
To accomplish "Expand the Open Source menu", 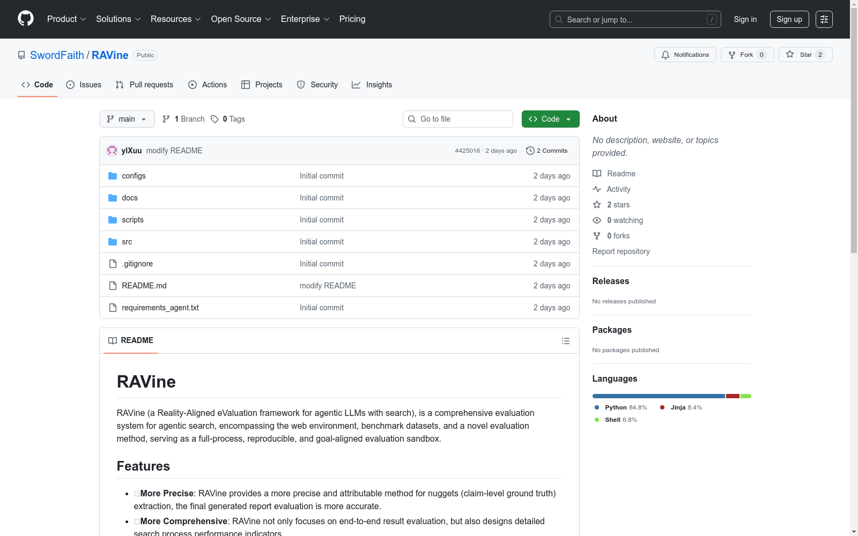I will coord(241,19).
